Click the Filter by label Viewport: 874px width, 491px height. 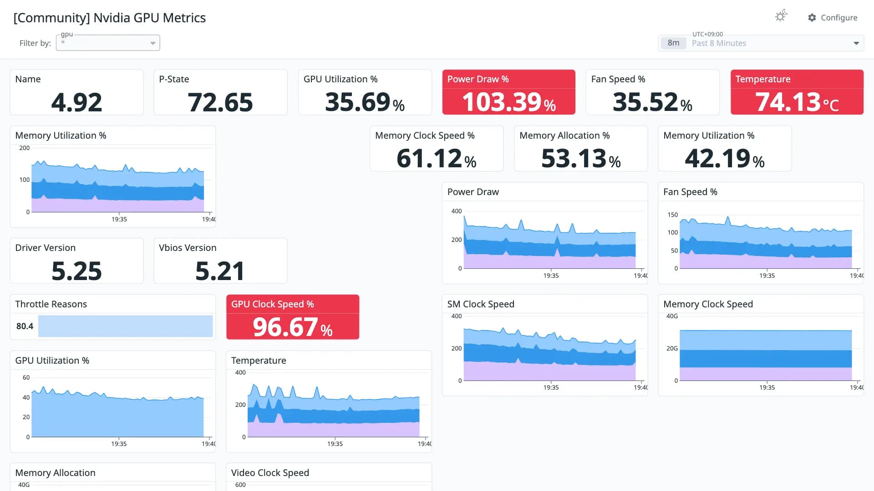coord(35,43)
